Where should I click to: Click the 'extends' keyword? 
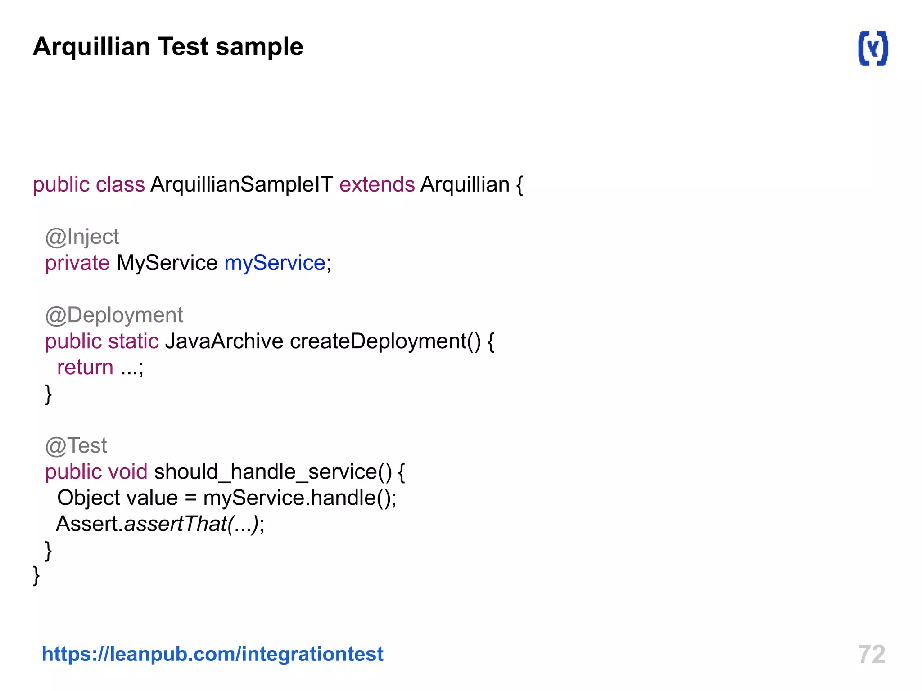[377, 184]
